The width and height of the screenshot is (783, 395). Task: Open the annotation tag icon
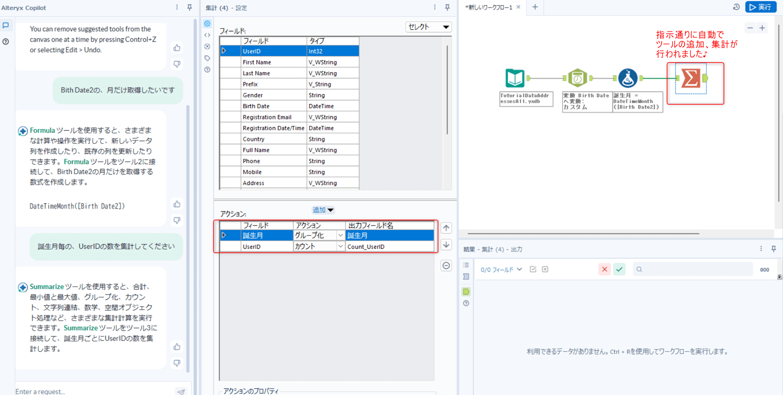tap(207, 58)
